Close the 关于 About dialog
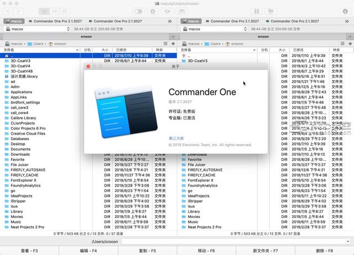 [88, 66]
